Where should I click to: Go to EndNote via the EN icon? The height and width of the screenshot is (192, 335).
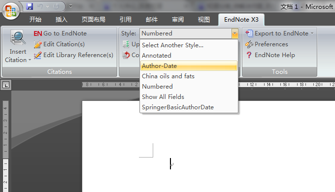pyautogui.click(x=37, y=33)
